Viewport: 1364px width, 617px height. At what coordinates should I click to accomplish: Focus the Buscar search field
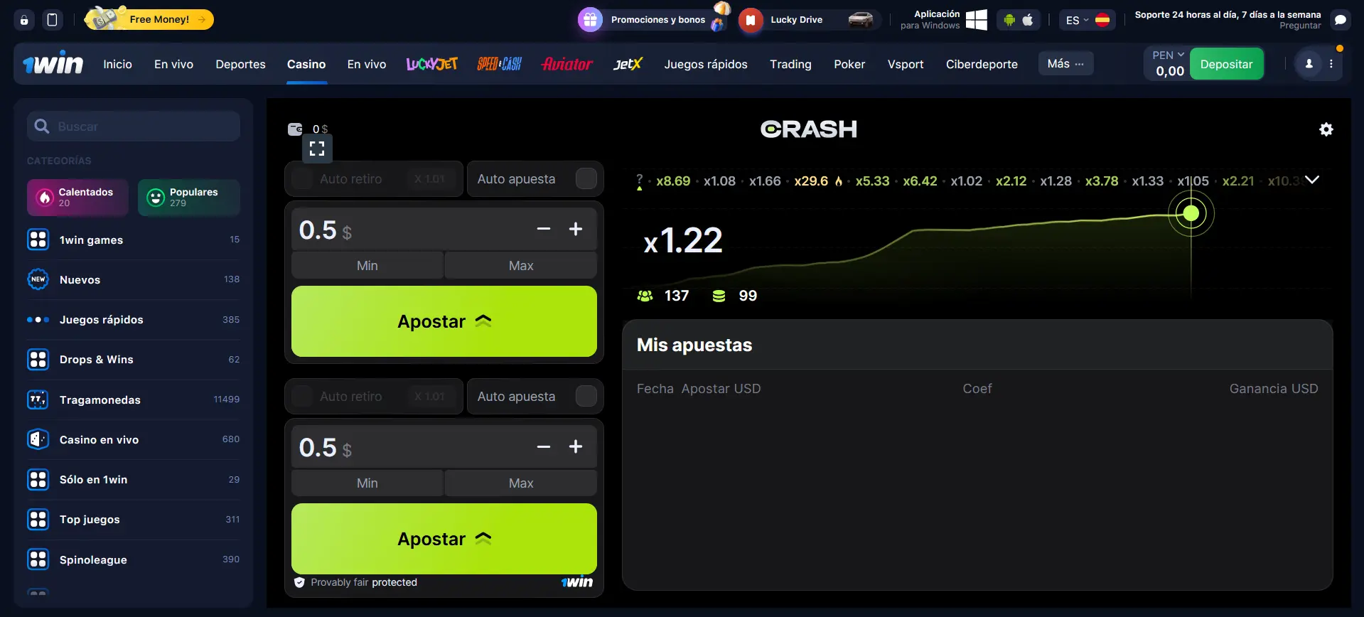click(134, 126)
